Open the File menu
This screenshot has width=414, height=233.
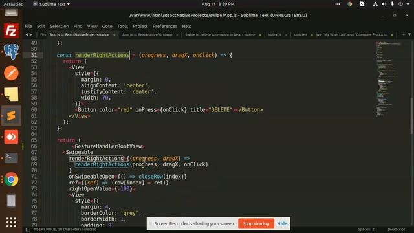coord(28,26)
